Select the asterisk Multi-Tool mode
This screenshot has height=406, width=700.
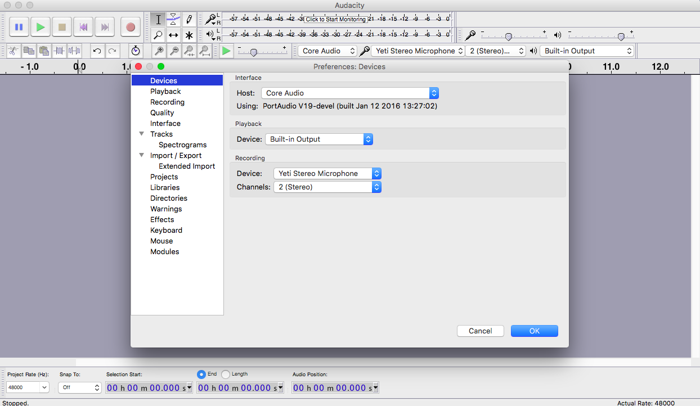coord(189,35)
